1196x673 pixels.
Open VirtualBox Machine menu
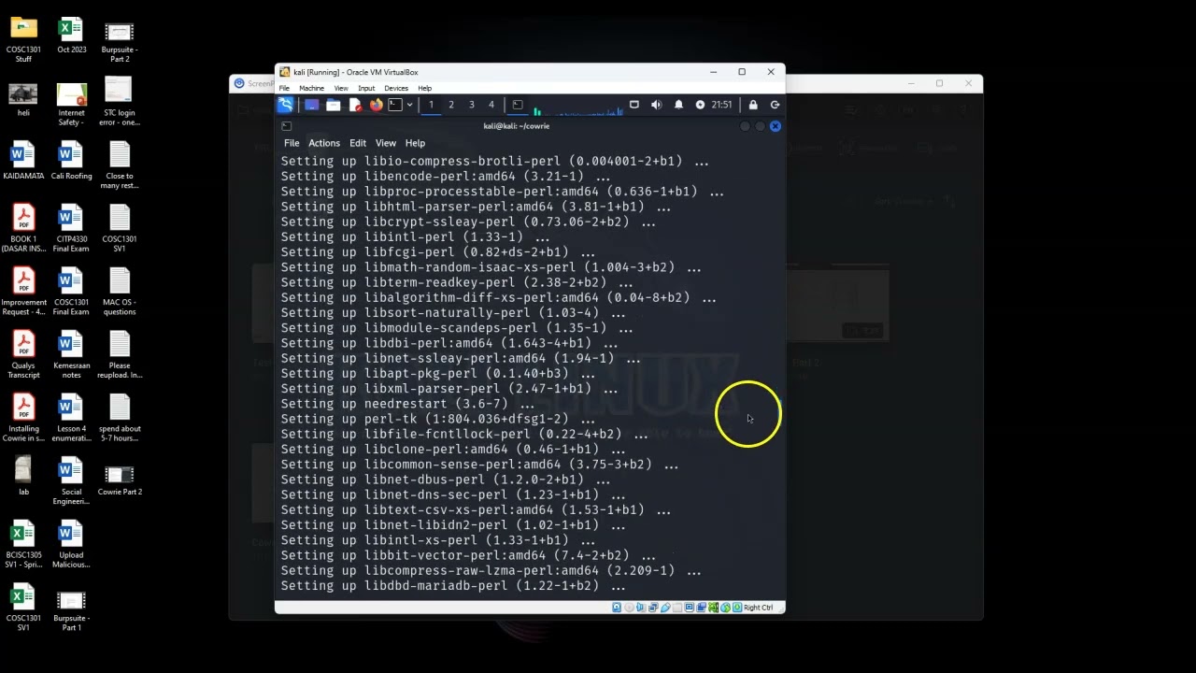point(311,88)
